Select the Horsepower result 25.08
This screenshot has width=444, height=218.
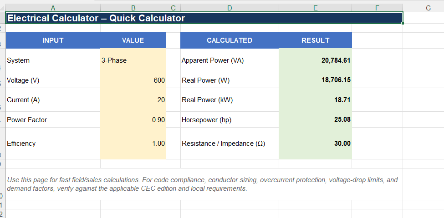(x=315, y=120)
